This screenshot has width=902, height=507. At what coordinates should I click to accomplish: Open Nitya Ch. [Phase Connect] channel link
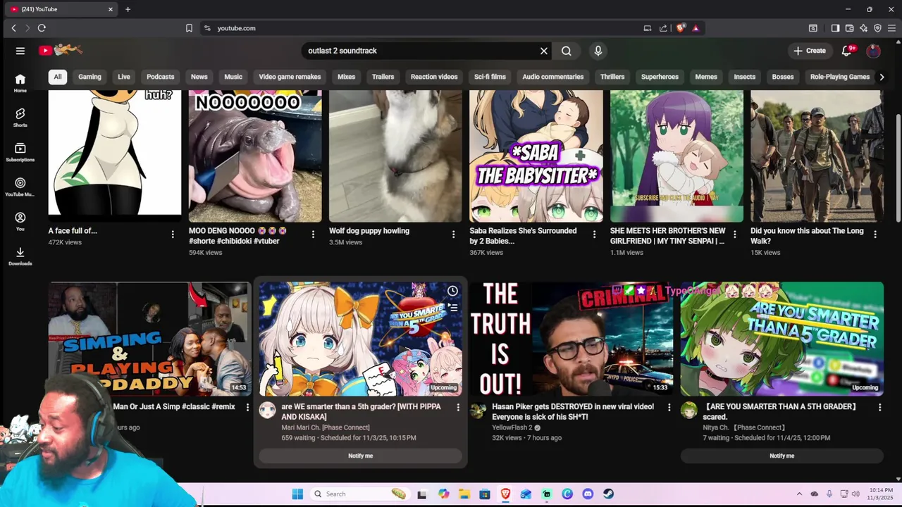click(744, 427)
